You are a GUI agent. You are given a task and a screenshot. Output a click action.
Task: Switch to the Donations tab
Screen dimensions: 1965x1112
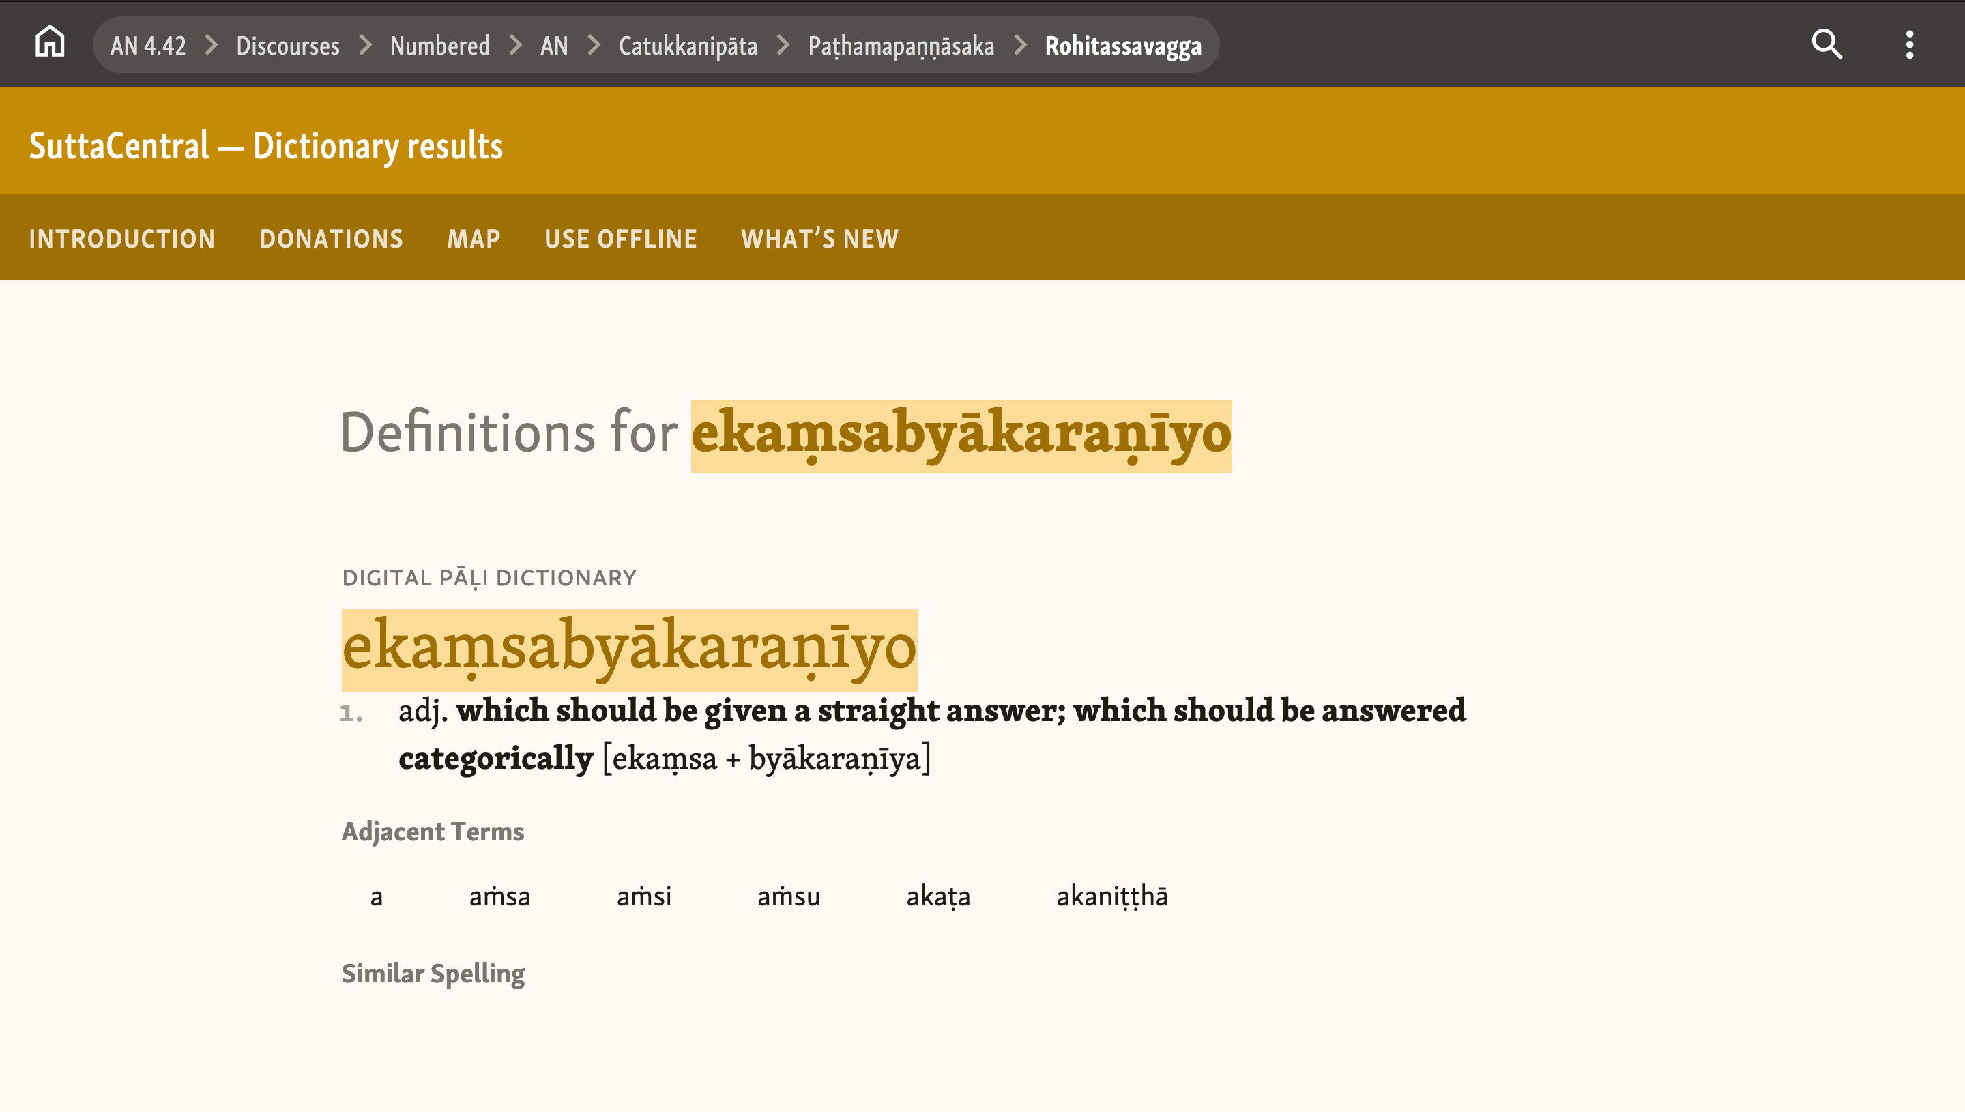point(331,239)
